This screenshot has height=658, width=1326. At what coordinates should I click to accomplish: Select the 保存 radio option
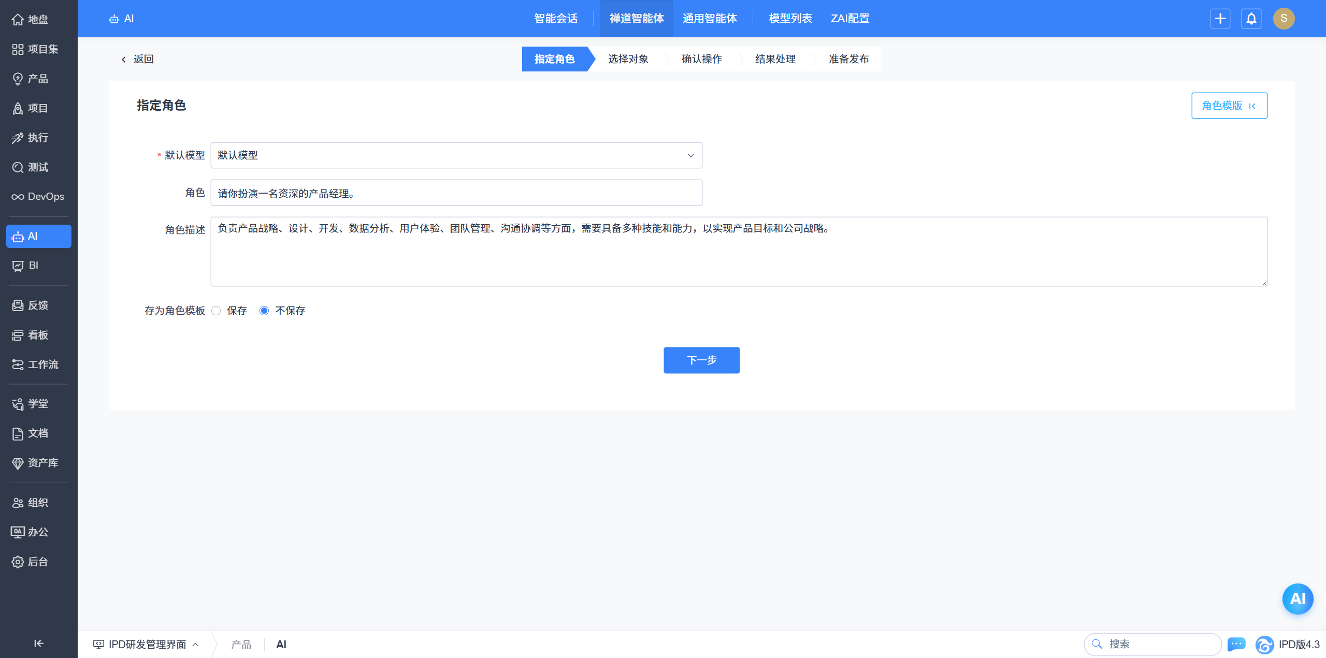(x=217, y=311)
